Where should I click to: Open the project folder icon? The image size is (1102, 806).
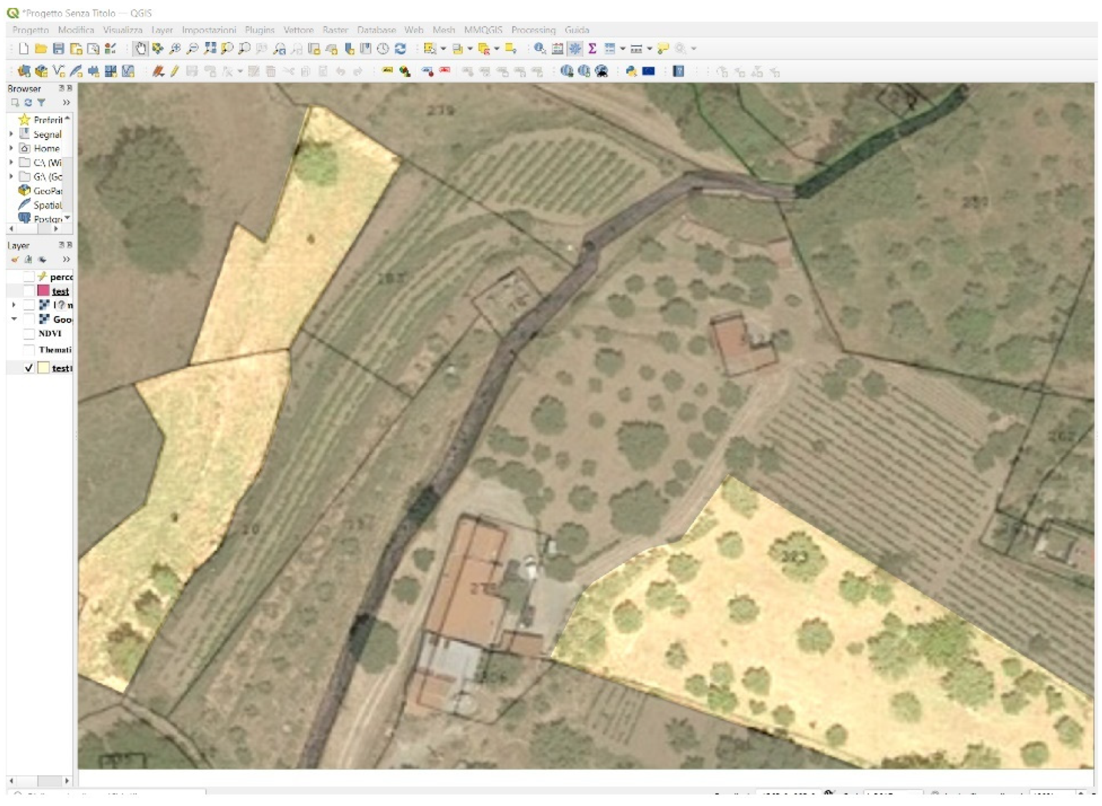coord(41,49)
